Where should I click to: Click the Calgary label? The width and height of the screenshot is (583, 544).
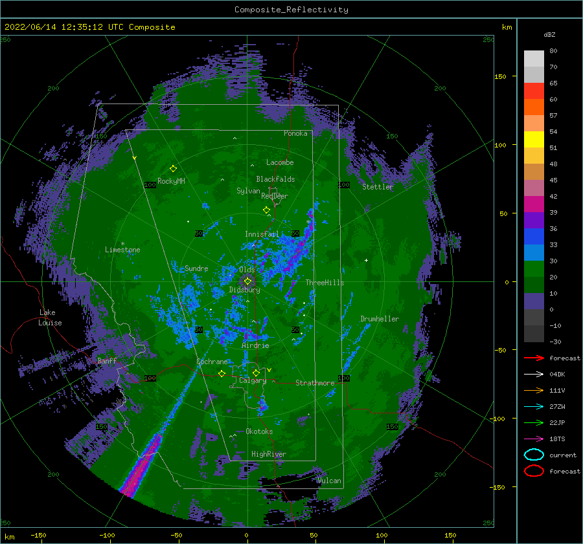[253, 380]
